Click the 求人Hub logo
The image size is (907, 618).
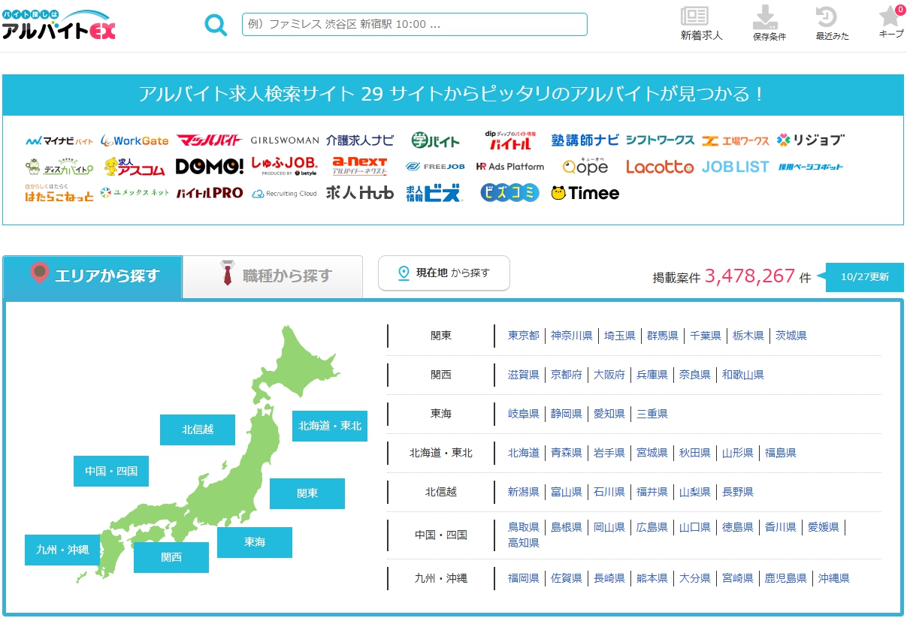tap(360, 193)
